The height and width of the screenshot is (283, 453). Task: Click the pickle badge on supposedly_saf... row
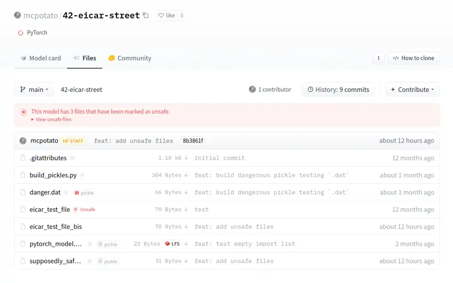pos(108,261)
